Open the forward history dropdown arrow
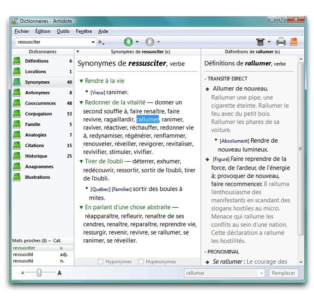 [158, 42]
